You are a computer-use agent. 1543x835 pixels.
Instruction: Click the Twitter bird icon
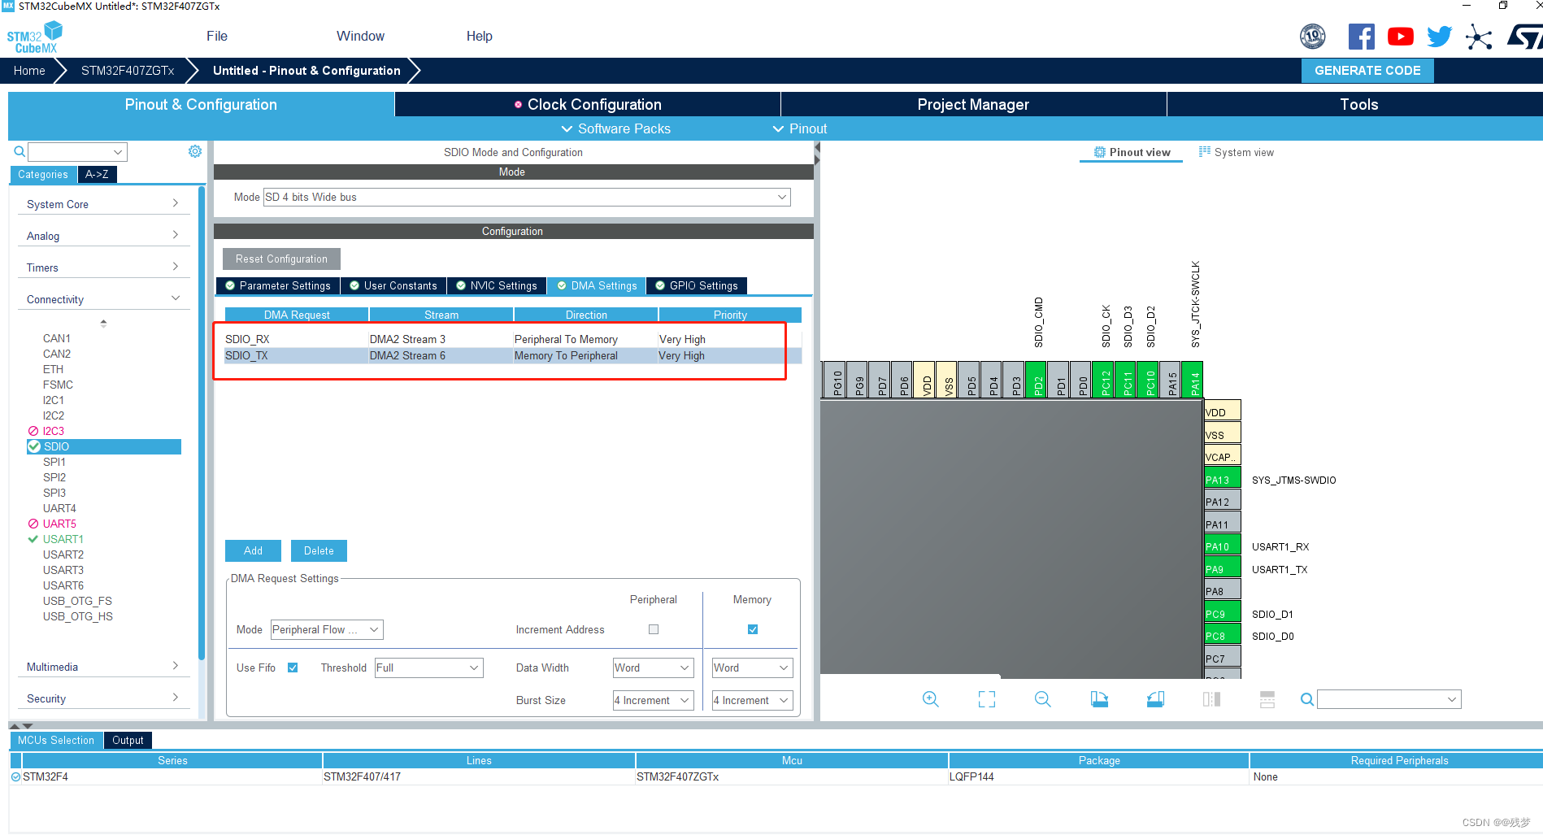[1439, 37]
